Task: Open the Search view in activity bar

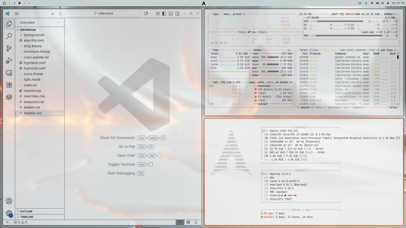Action: pyautogui.click(x=9, y=36)
